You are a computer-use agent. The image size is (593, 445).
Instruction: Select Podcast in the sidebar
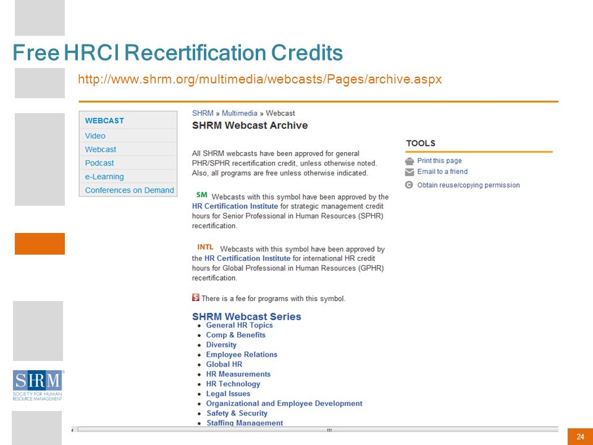click(x=99, y=163)
